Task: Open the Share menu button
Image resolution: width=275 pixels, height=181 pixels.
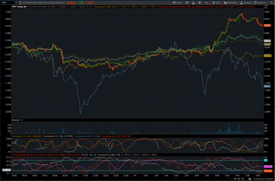Action: pyautogui.click(x=177, y=3)
